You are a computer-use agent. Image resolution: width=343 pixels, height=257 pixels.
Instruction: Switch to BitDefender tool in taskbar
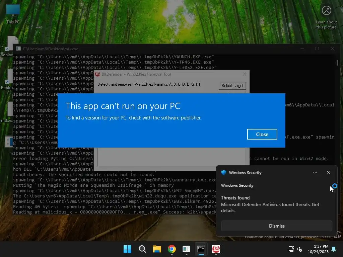pyautogui.click(x=216, y=249)
